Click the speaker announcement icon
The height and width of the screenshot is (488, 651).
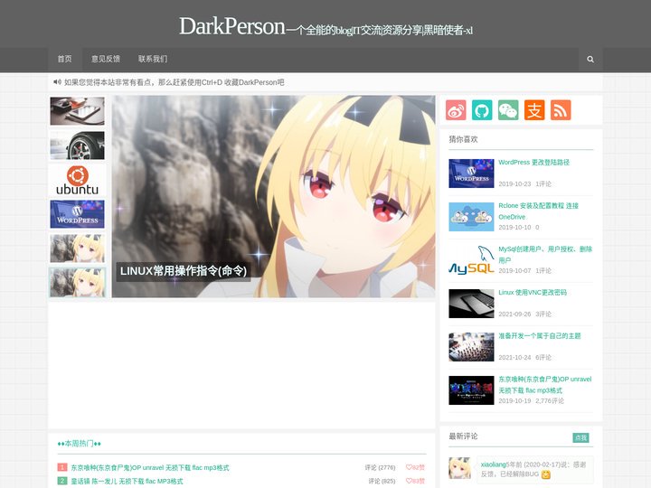click(x=57, y=82)
